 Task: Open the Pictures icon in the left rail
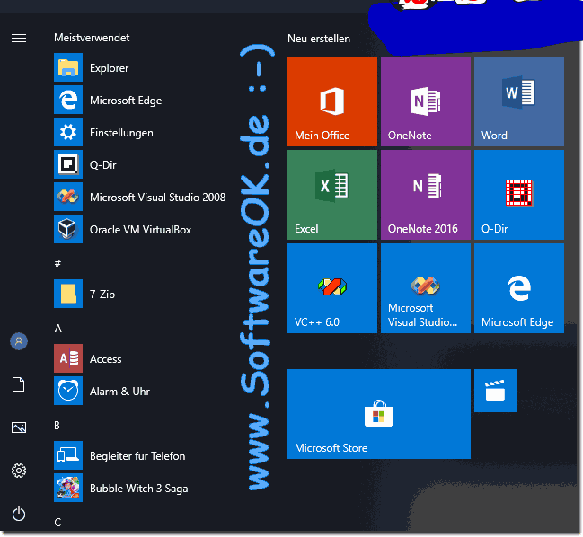(x=19, y=427)
